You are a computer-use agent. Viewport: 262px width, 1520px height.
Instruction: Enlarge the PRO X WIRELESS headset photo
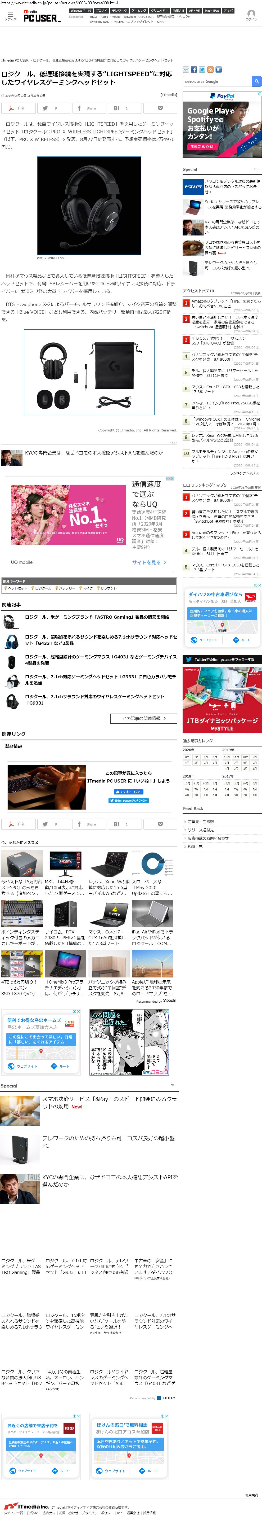89,206
